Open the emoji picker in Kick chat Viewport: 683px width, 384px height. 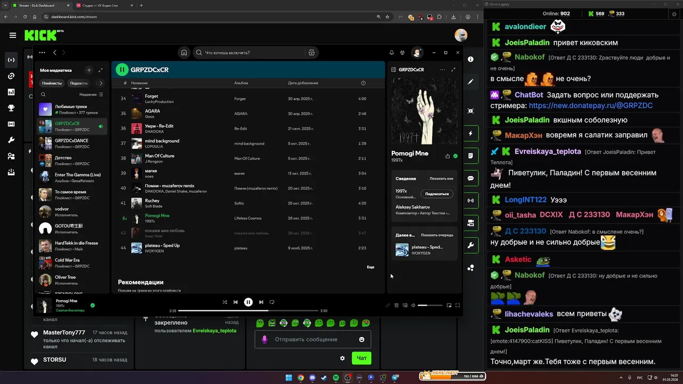point(362,339)
